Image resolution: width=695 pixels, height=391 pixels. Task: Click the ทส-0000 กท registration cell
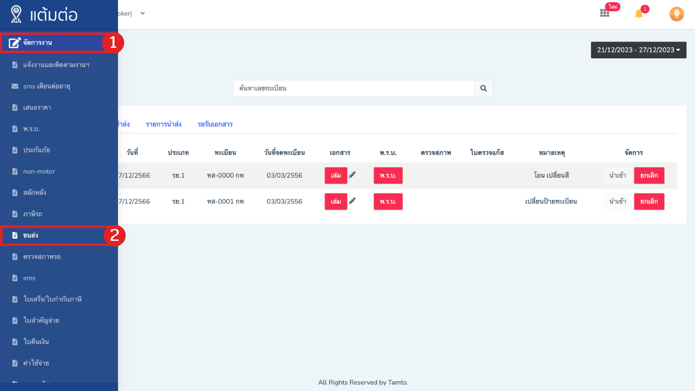225,176
